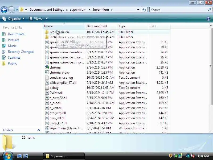
Task: Select the Documents and Settings breadcrumb
Action: click(x=47, y=10)
